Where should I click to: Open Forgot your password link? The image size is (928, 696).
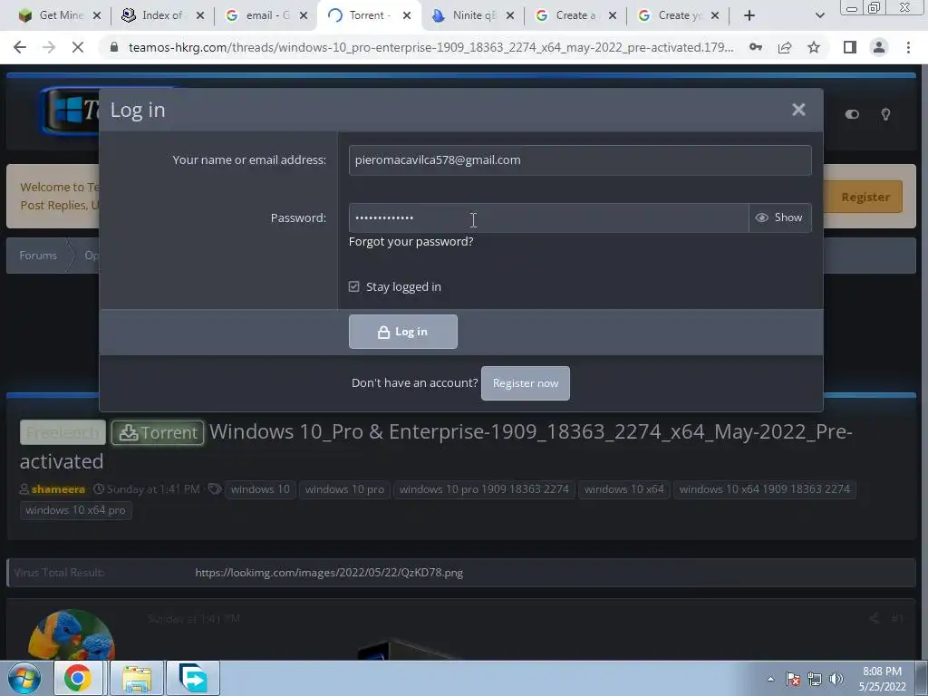click(411, 241)
